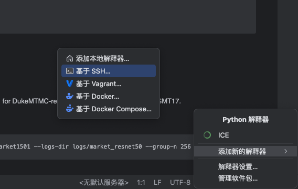Click the blue Vagrant V icon
The height and width of the screenshot is (189, 298).
coord(70,83)
